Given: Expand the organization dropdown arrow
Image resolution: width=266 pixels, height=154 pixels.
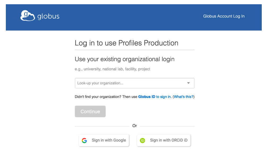Looking at the screenshot, I should click(188, 83).
